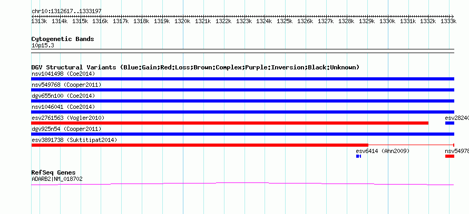Click the thin red esv3891738 line end
The height and width of the screenshot is (214, 469).
(x=454, y=145)
